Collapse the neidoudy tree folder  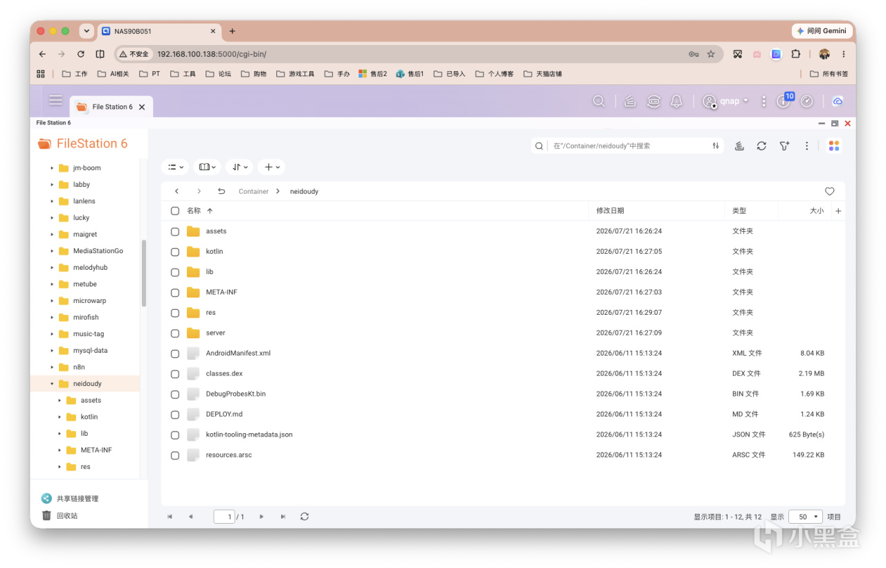coord(52,384)
